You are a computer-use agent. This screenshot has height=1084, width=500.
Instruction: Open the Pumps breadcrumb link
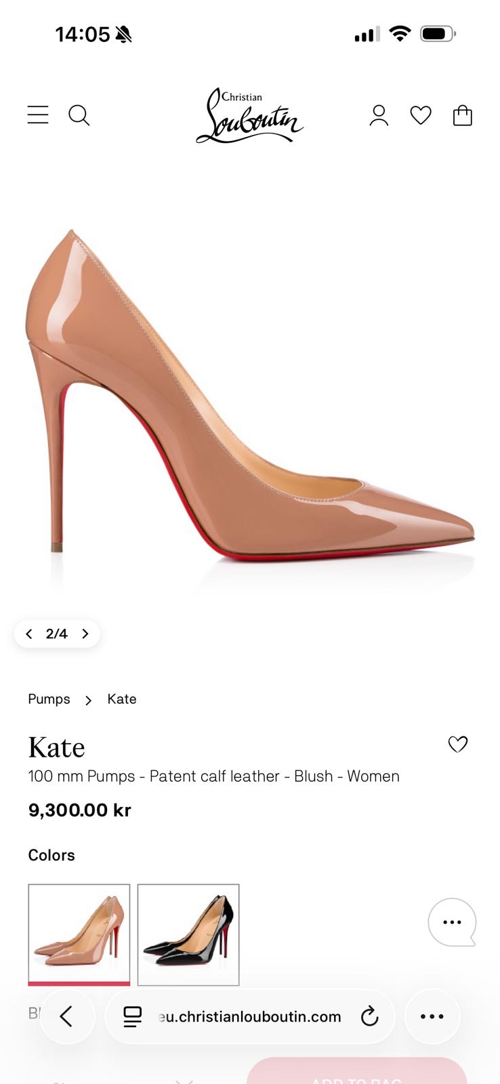[x=49, y=699]
